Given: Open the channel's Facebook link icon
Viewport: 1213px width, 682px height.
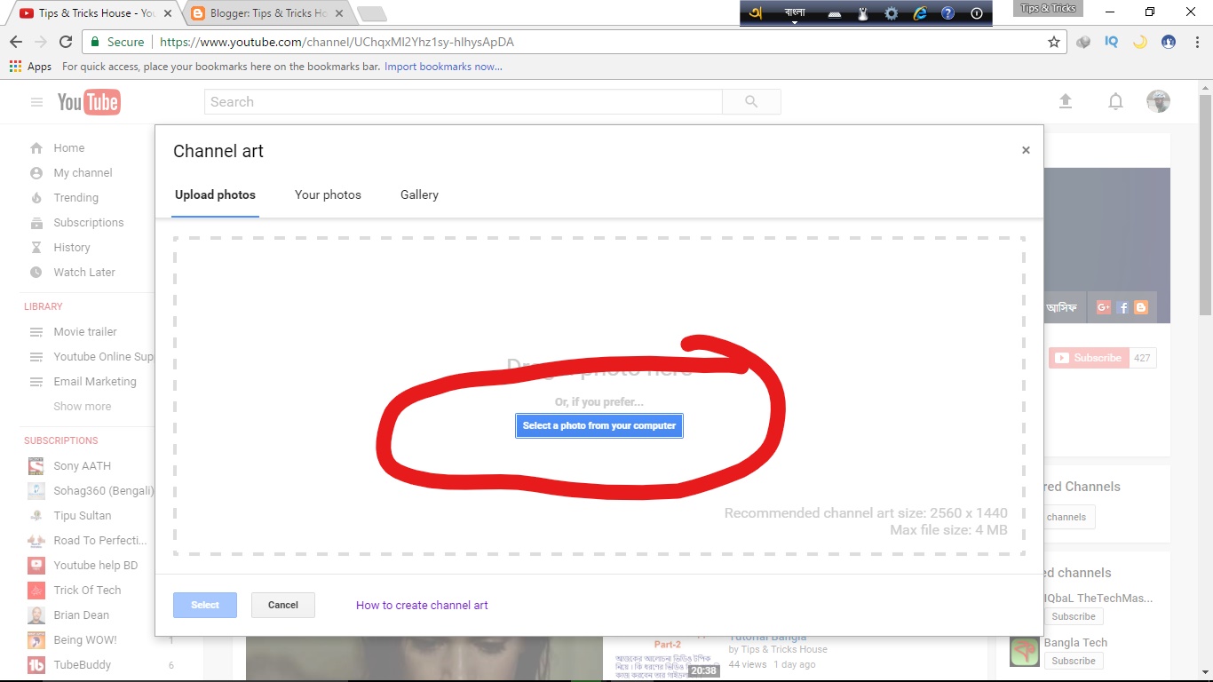Looking at the screenshot, I should point(1122,307).
